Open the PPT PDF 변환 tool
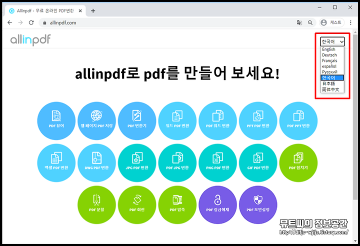Viewport: 360px width, 246px height. click(258, 121)
